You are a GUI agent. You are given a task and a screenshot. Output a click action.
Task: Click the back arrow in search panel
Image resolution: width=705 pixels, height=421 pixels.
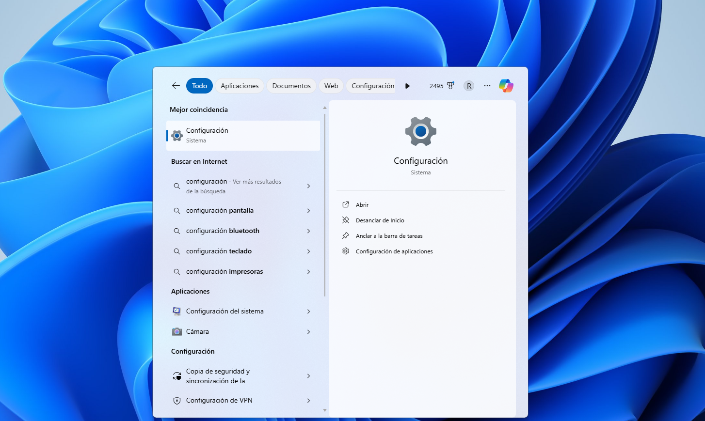click(176, 86)
